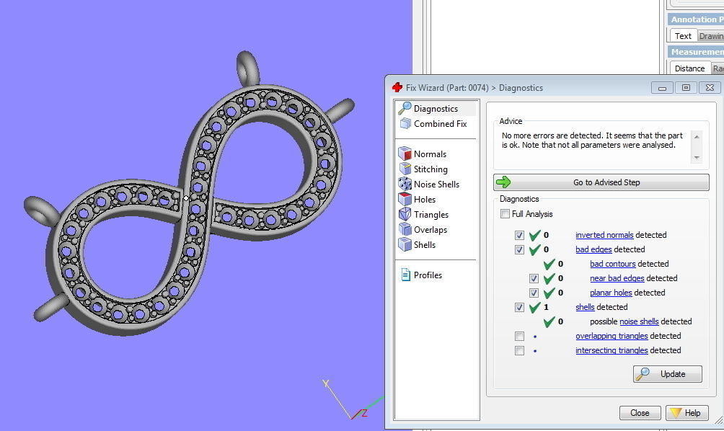Click the Go to Advised Step button
The image size is (724, 431).
601,182
